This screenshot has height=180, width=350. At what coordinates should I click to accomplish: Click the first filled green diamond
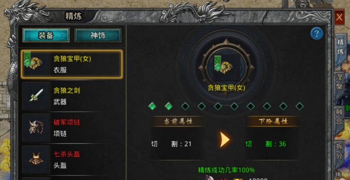152,106
